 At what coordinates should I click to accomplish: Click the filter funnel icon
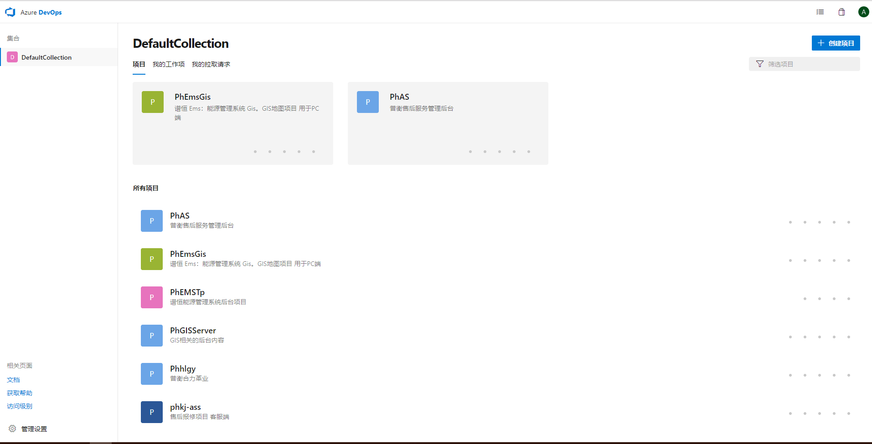(x=759, y=64)
